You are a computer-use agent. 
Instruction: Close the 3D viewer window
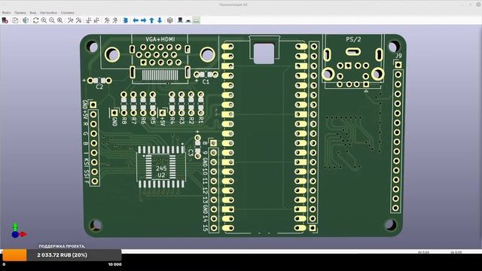(478, 5)
